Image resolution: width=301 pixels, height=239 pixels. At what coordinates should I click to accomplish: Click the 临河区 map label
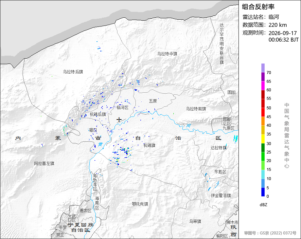122,108
